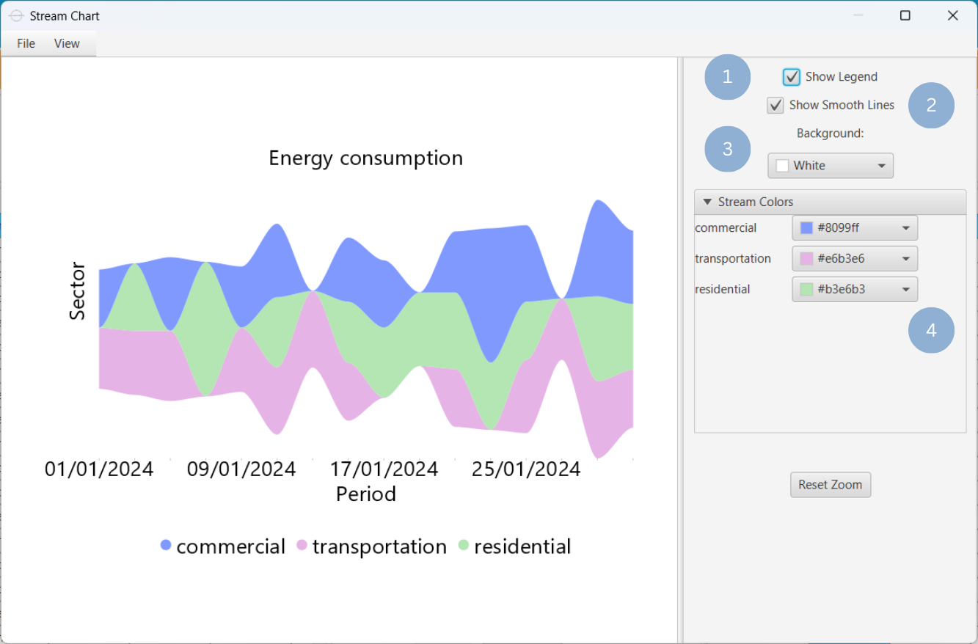Click the Energy consumption chart title
Screen dimensions: 978x644
pyautogui.click(x=365, y=158)
